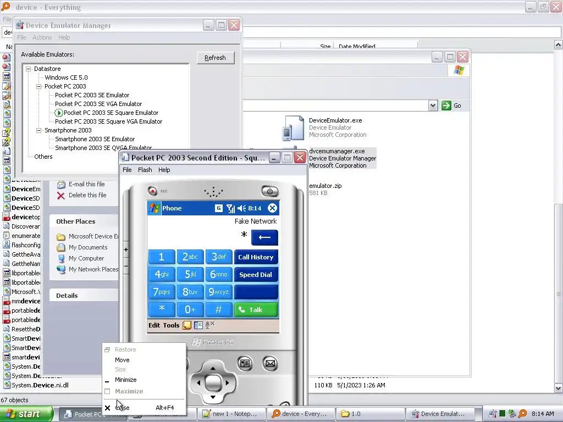Collapse the Datastore tree node
563x422 pixels.
(29, 69)
